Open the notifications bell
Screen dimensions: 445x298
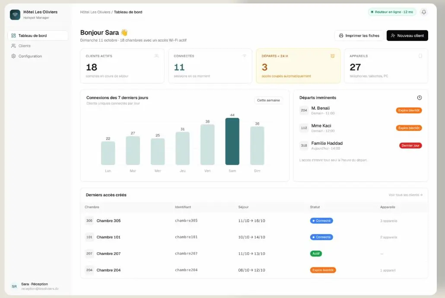pos(423,12)
